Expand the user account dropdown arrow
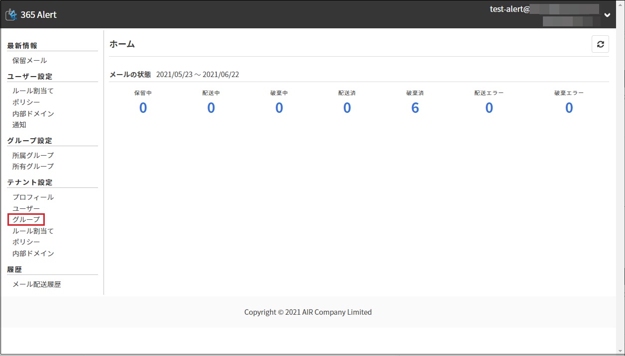The image size is (625, 356). [x=607, y=15]
